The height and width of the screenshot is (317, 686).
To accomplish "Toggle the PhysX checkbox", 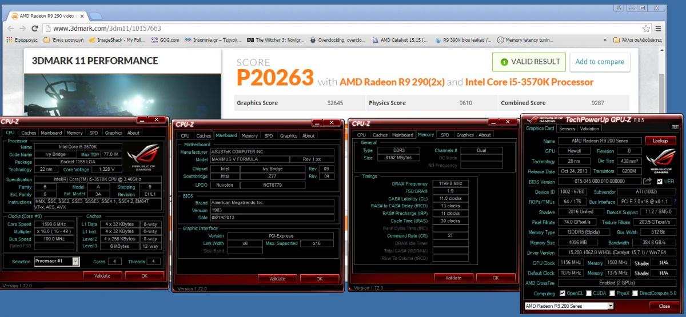I will 612,293.
